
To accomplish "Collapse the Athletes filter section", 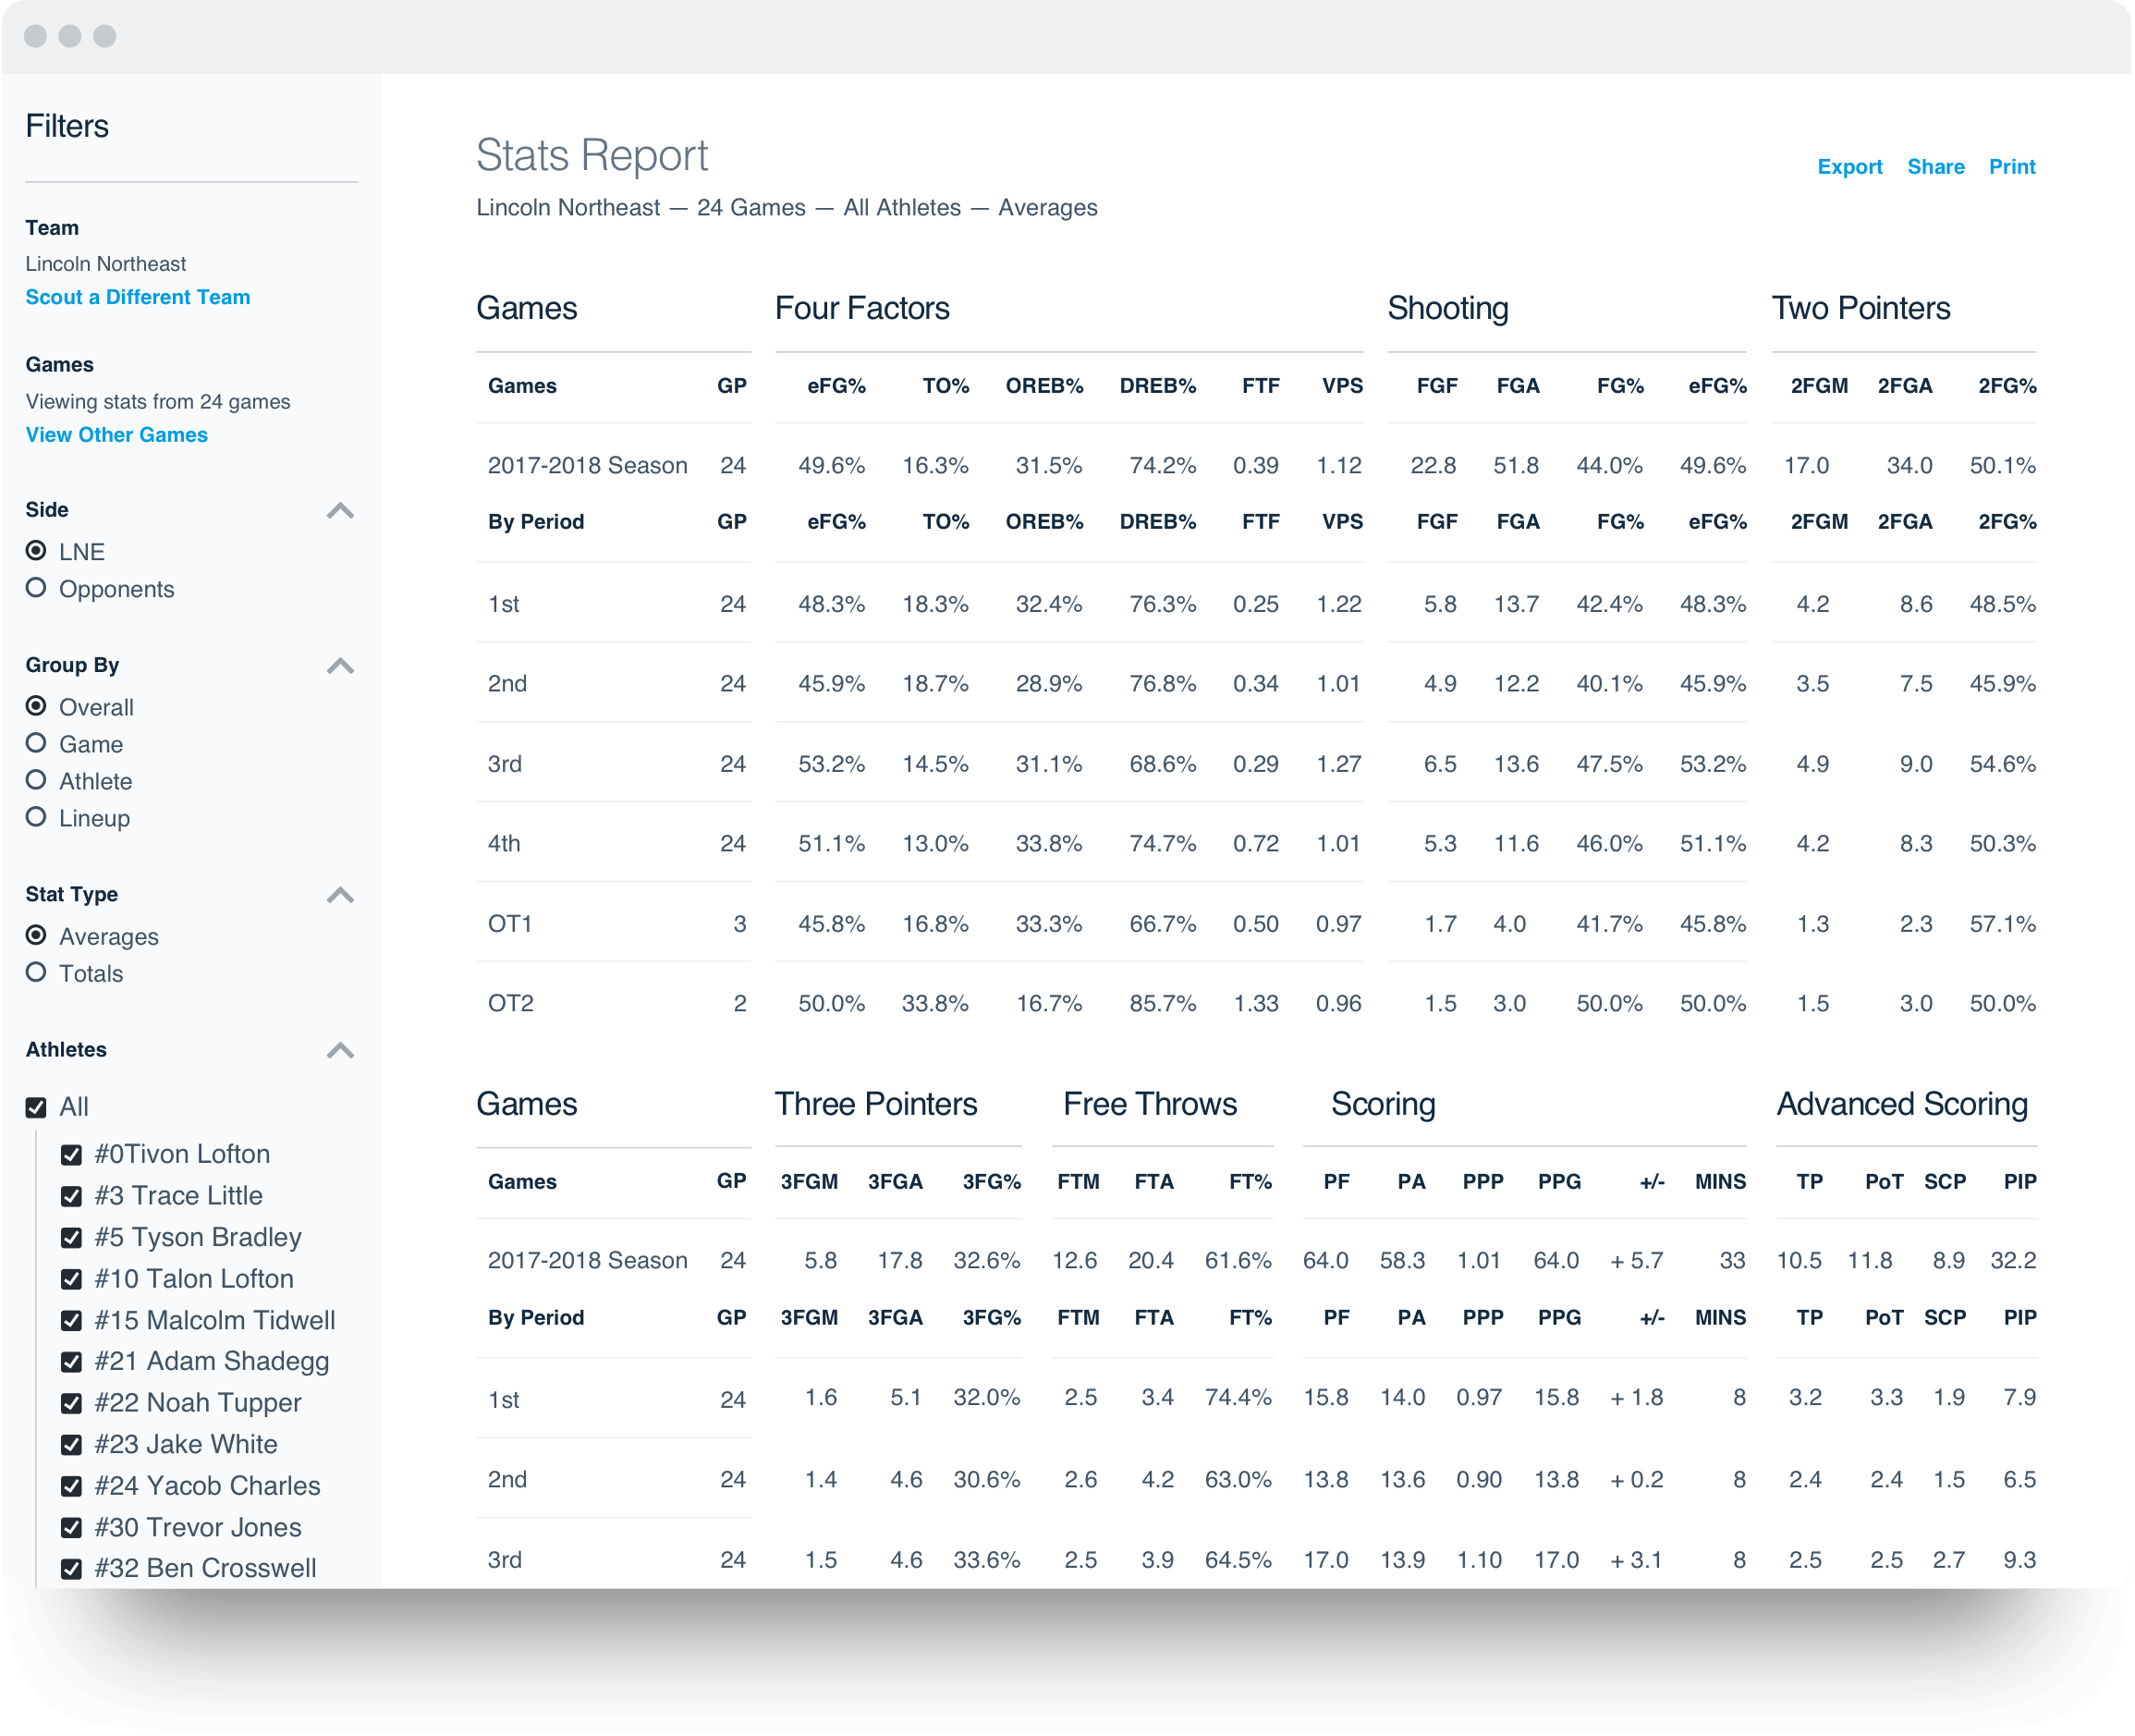I will tap(340, 1051).
